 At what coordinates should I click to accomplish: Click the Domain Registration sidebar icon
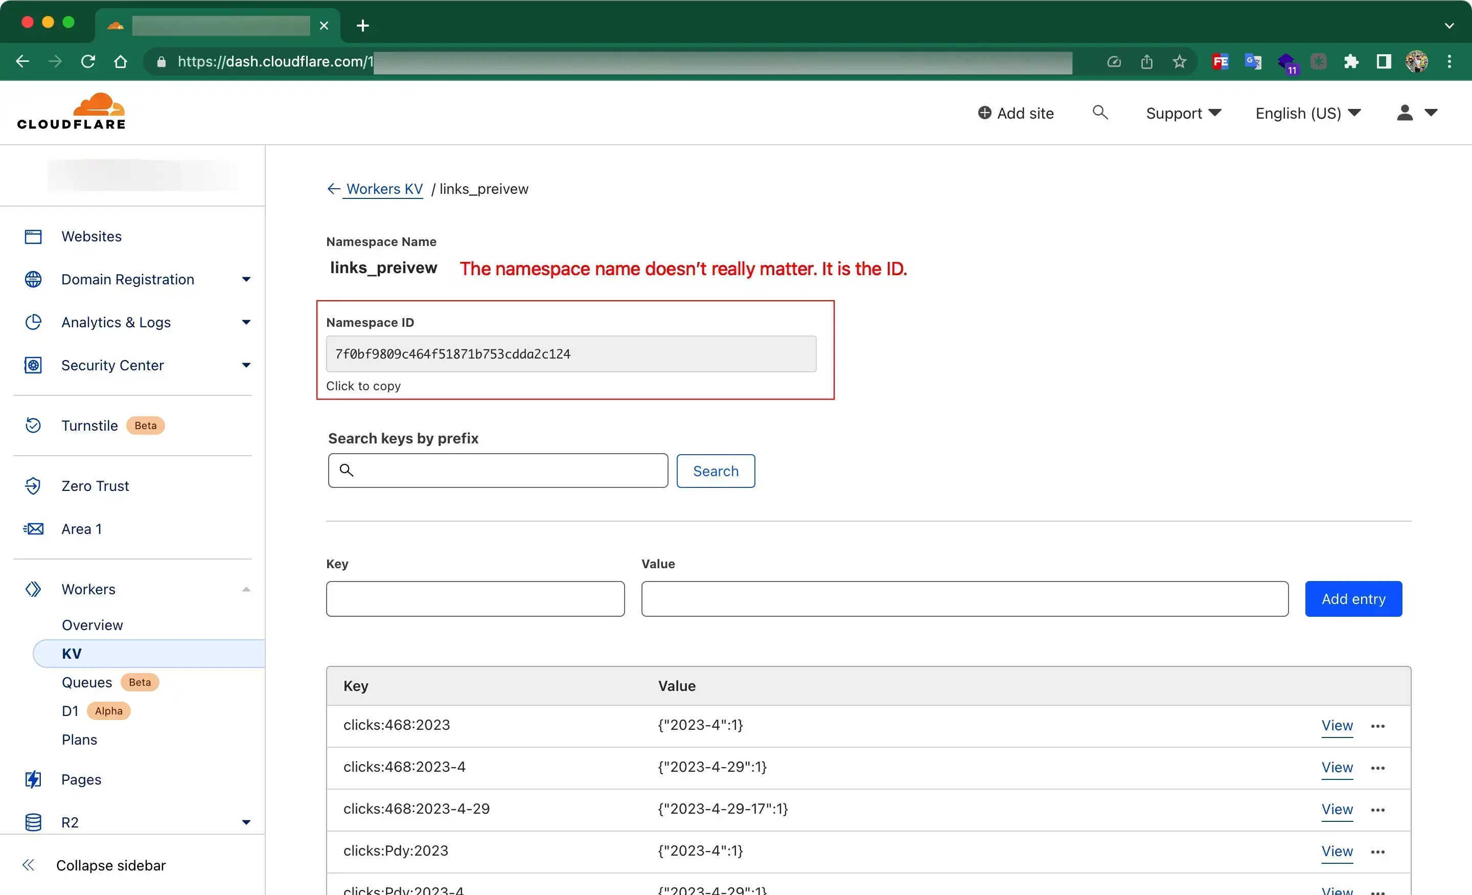(34, 279)
